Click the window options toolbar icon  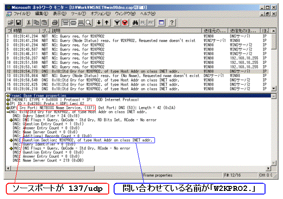tap(161, 23)
